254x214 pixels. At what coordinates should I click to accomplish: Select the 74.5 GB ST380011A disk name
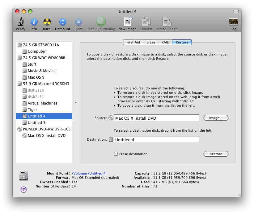point(41,45)
